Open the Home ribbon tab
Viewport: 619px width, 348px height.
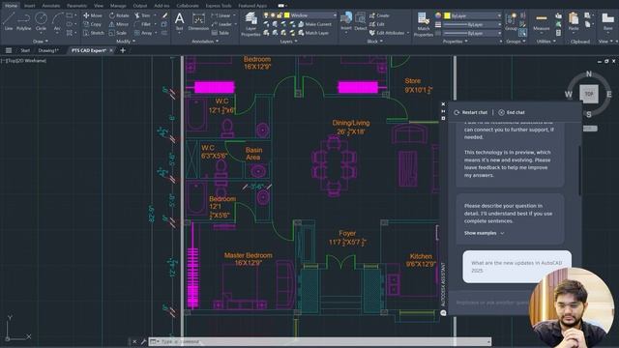point(11,6)
